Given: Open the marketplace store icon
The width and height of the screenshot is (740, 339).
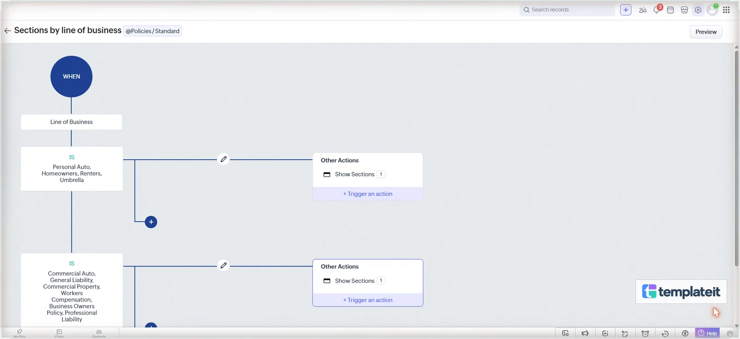Looking at the screenshot, I should tap(684, 10).
